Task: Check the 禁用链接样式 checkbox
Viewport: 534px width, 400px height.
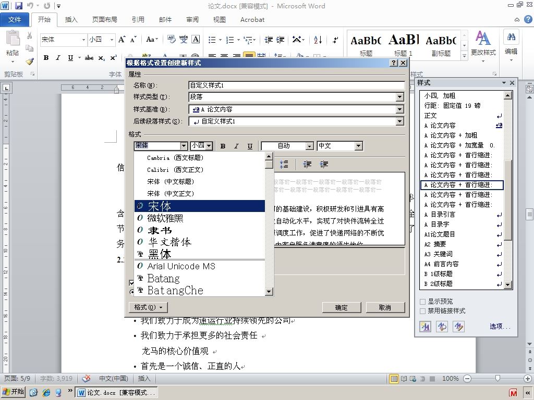Action: (422, 311)
